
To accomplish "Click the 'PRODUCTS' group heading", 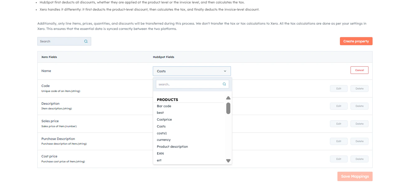I will click(167, 100).
